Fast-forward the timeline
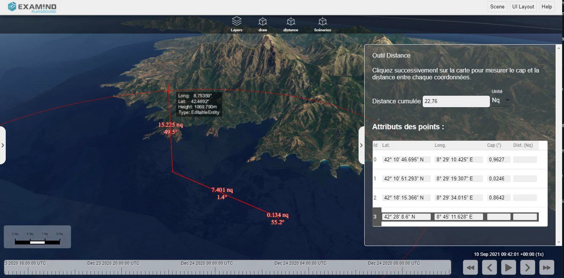Screen dimensions: 564x278 point(547,267)
